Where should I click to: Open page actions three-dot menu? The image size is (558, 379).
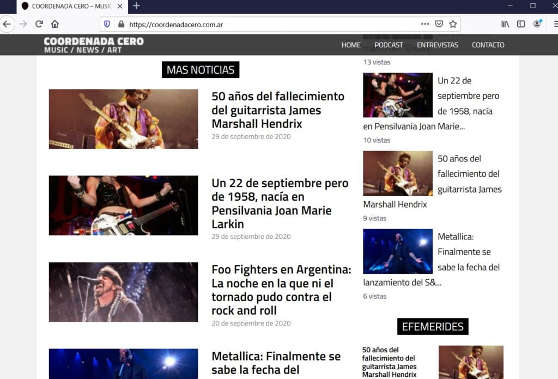click(425, 24)
